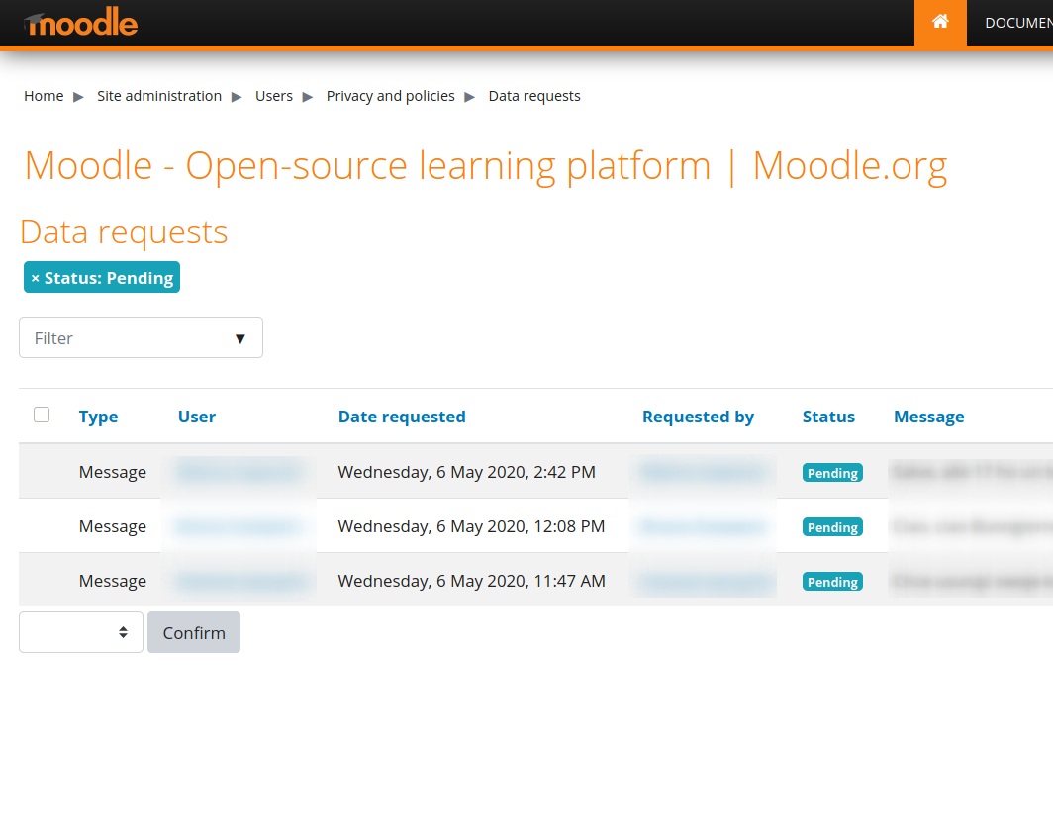
Task: Click Pending badge in 2:42 PM row
Action: pos(832,473)
